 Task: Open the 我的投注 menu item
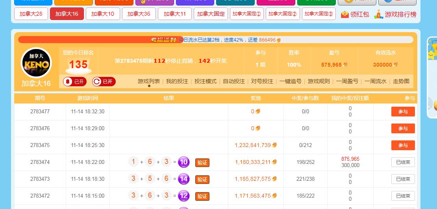point(177,81)
